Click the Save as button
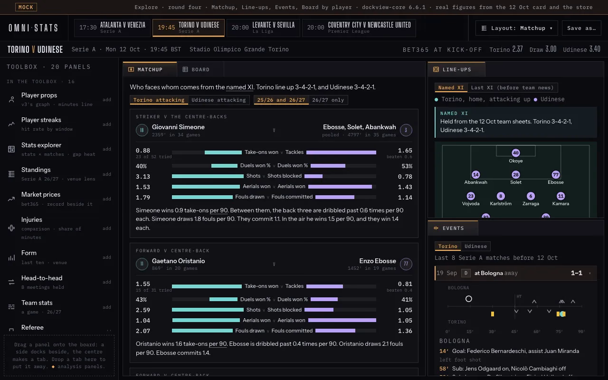This screenshot has width=608, height=380. 581,28
